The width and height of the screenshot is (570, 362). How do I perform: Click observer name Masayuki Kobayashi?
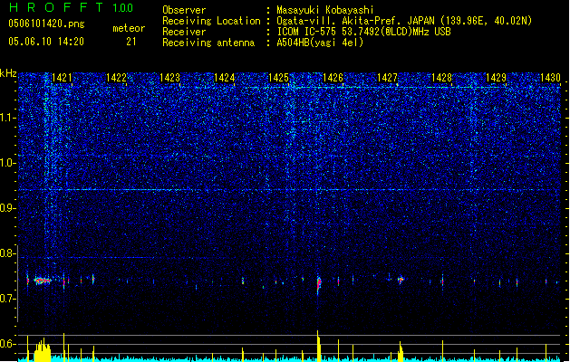point(325,10)
